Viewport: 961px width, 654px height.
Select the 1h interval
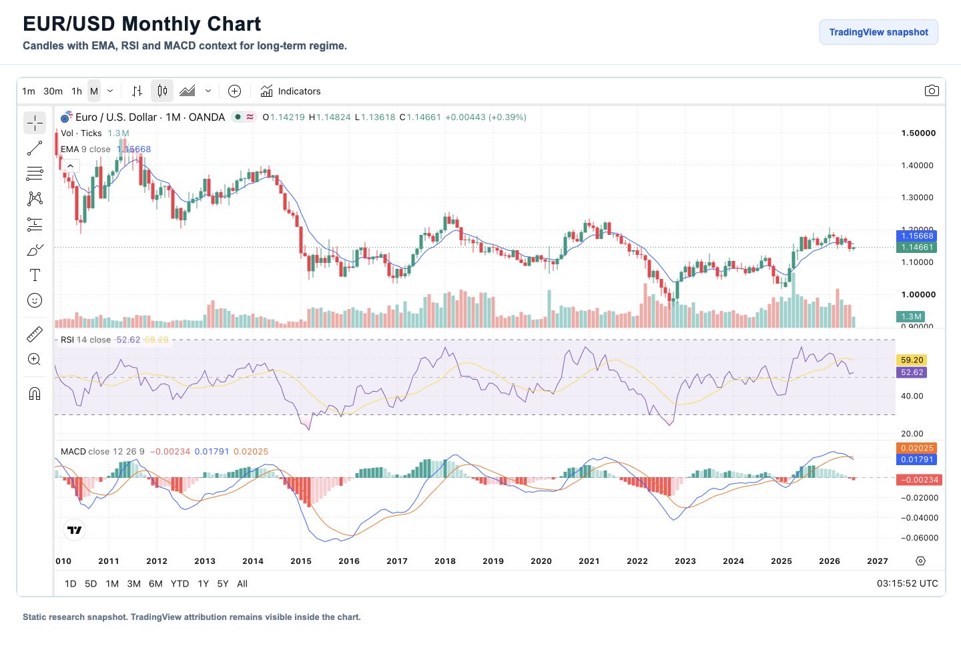(x=77, y=91)
